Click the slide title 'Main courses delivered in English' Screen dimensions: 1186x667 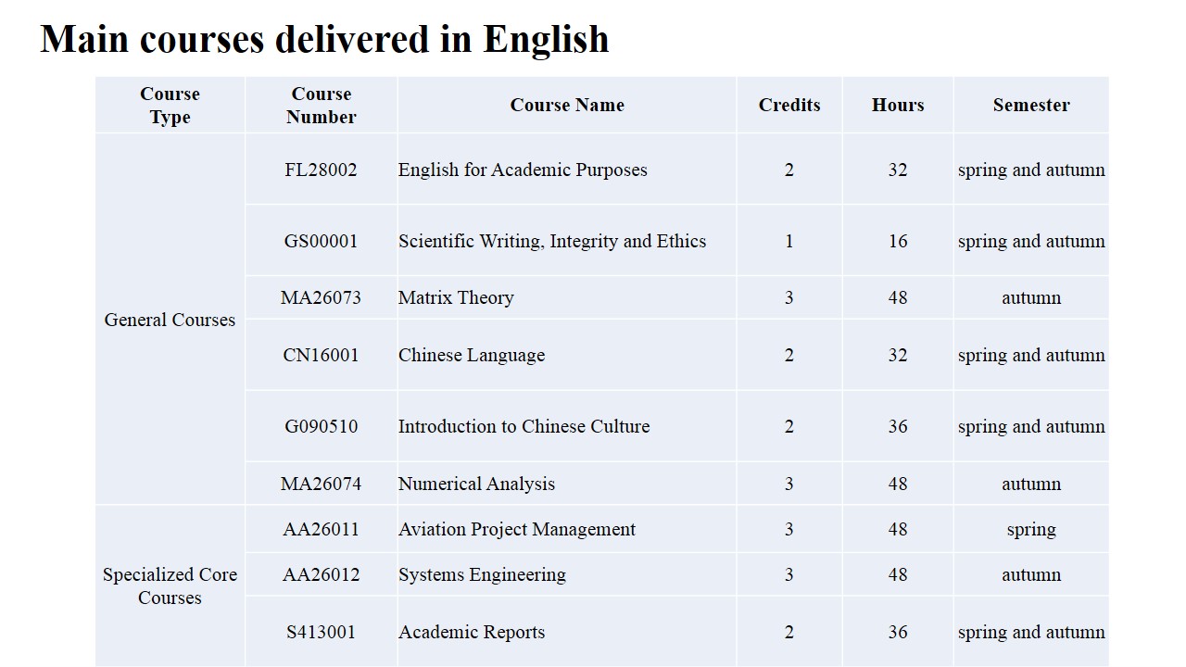coord(324,40)
